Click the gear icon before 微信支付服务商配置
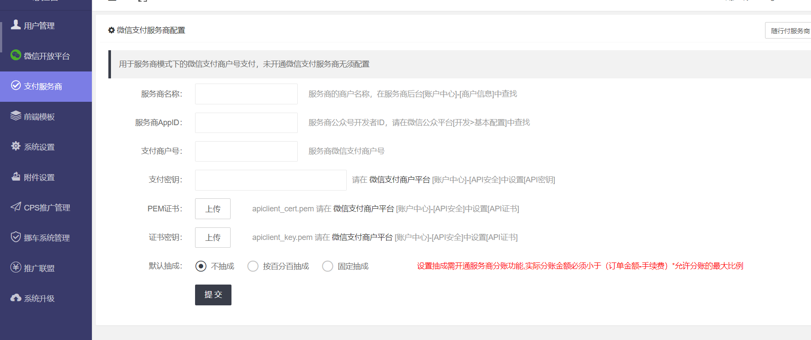Image resolution: width=811 pixels, height=340 pixels. point(111,30)
